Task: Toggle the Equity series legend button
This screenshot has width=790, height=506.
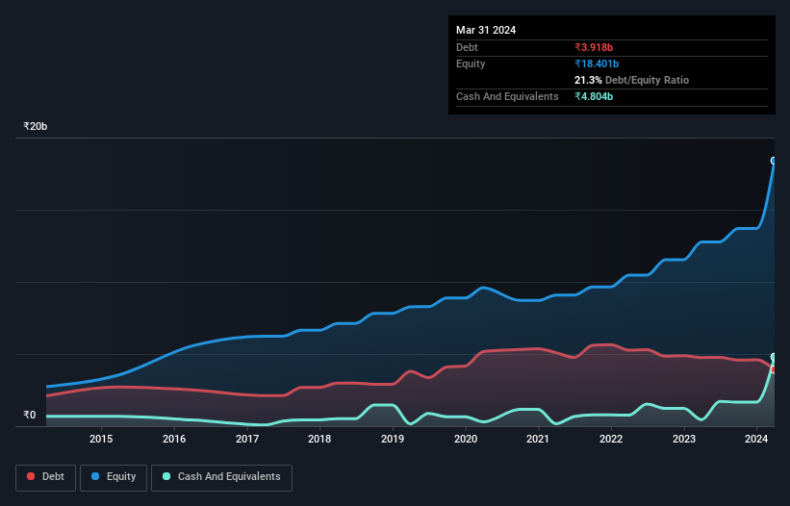Action: (x=114, y=477)
